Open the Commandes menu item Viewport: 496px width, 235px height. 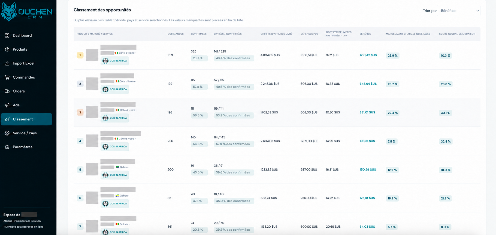click(26, 77)
